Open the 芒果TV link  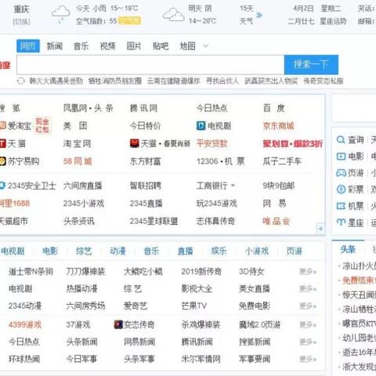coord(194,305)
